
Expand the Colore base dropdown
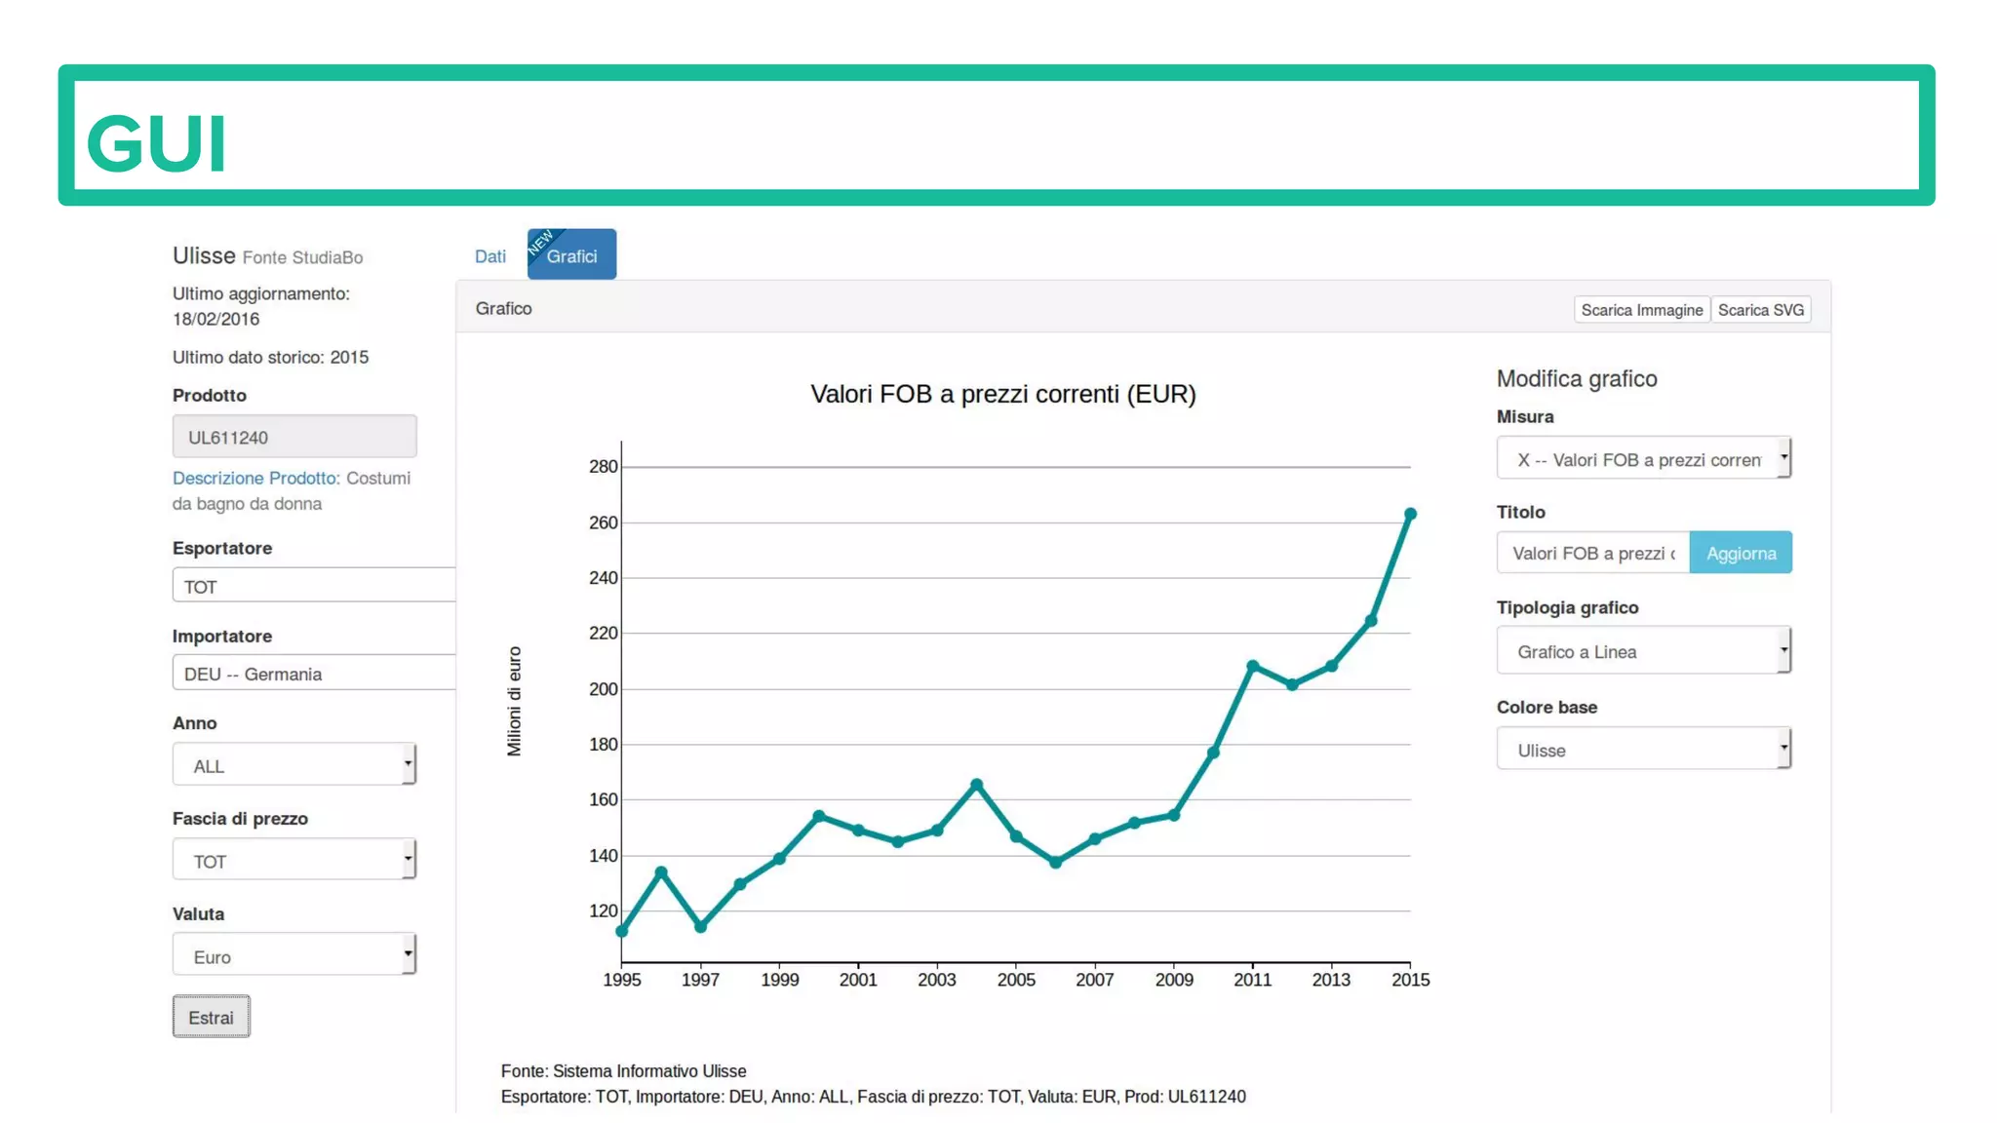click(1643, 750)
